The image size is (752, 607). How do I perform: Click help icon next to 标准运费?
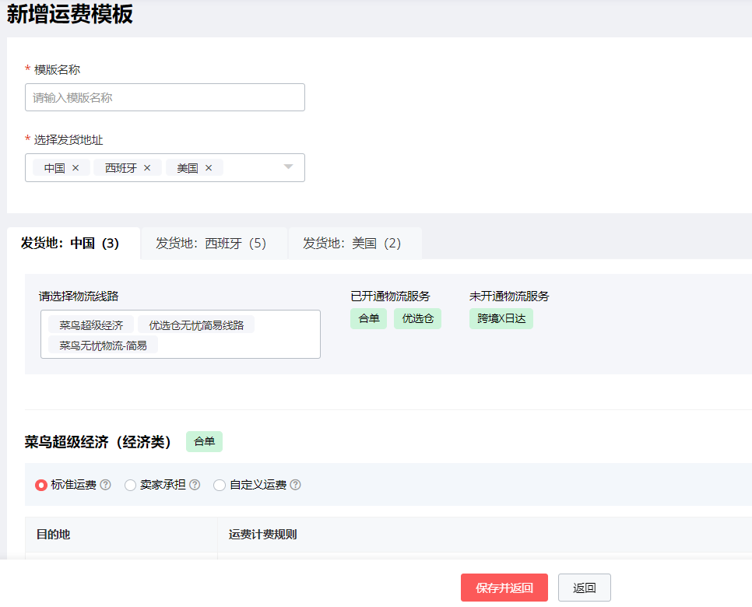[106, 485]
